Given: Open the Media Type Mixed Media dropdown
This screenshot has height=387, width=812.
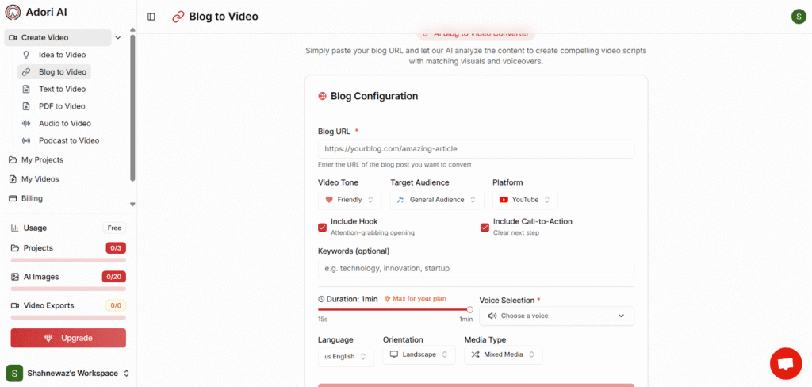Looking at the screenshot, I should click(504, 354).
